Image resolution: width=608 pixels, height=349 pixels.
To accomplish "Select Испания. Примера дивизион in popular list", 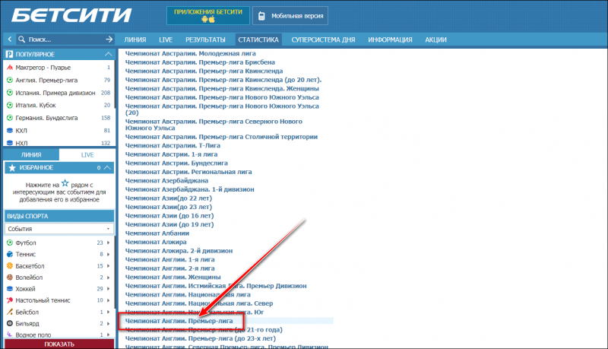I will pyautogui.click(x=55, y=93).
